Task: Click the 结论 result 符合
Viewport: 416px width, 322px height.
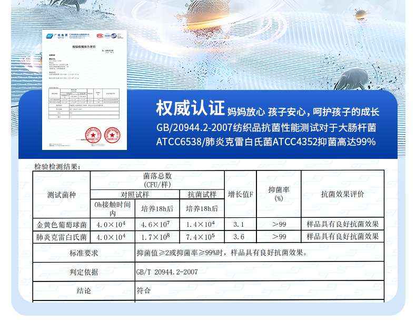Action: (144, 290)
